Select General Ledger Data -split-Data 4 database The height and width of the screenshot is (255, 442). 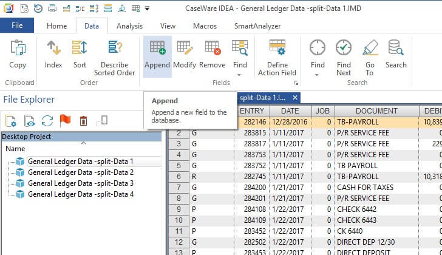tap(81, 194)
